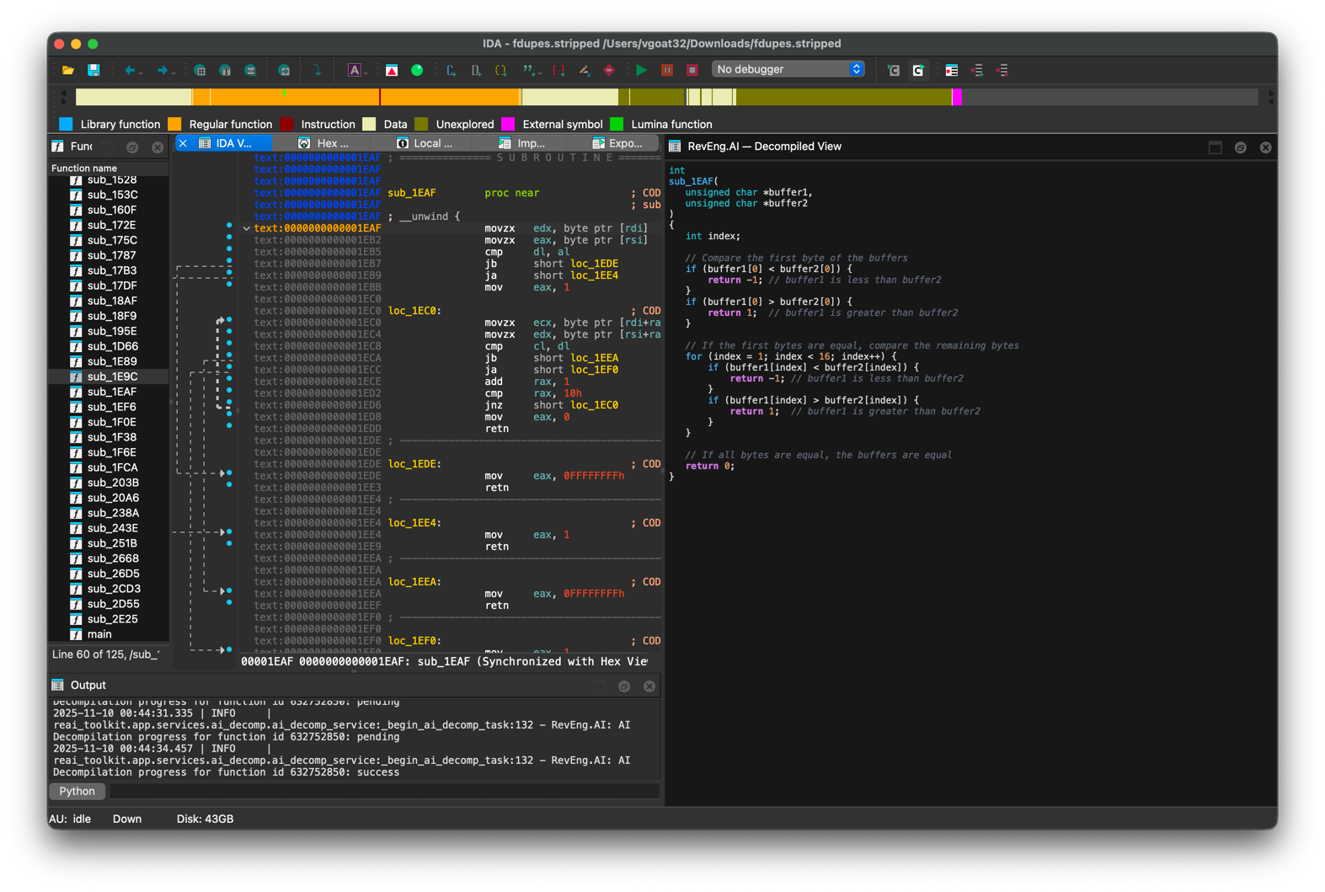Screen dimensions: 1325x892
Task: Open the No debugger dropdown
Action: [788, 69]
